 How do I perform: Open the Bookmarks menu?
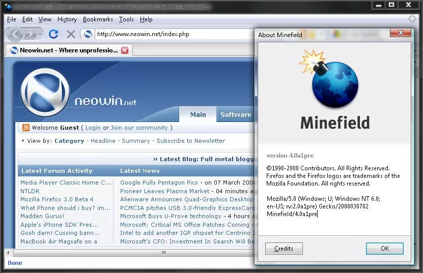point(98,19)
